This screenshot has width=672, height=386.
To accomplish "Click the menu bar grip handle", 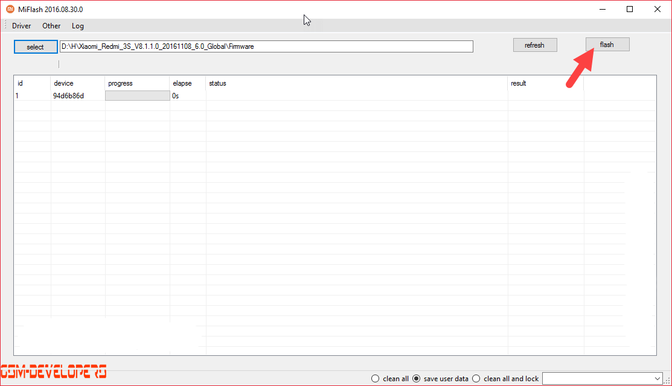I will (5, 25).
